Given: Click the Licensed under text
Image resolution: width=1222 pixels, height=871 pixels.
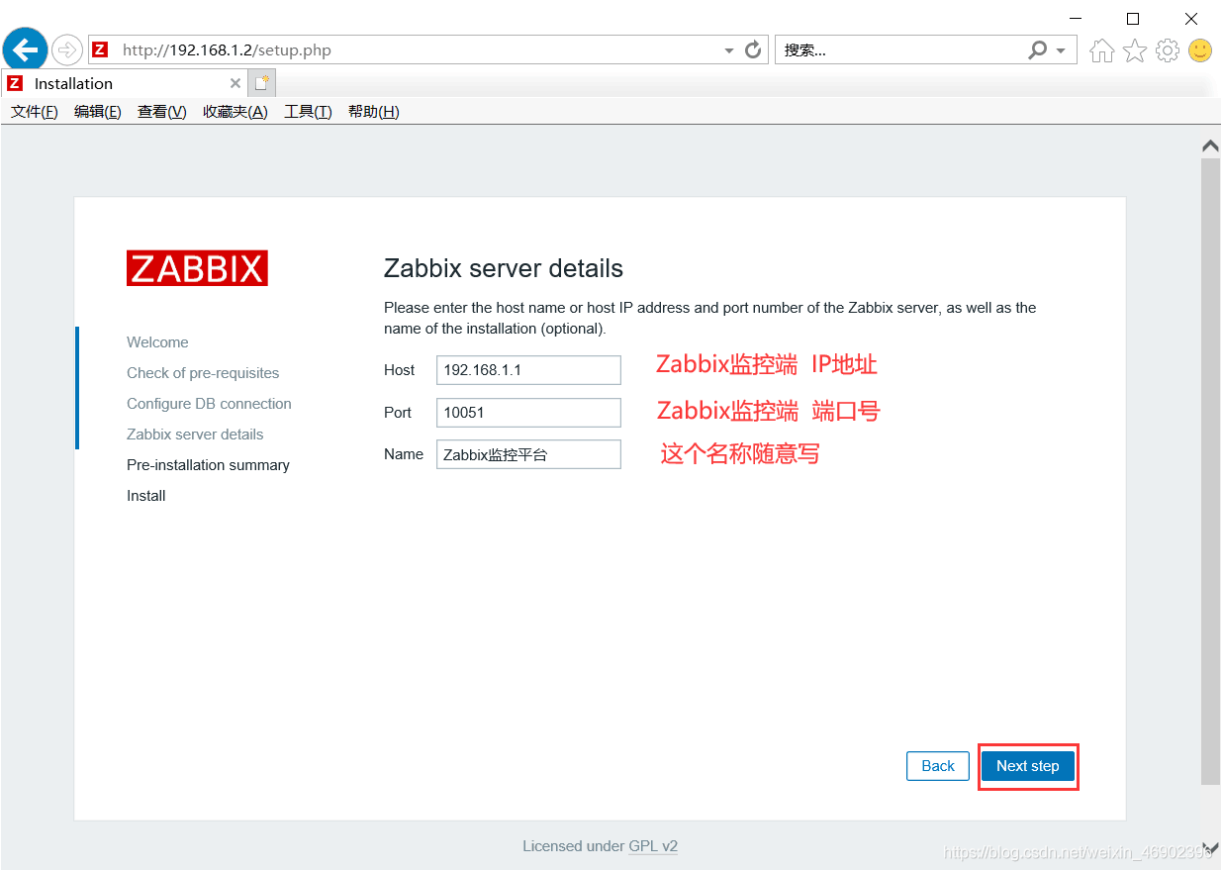Looking at the screenshot, I should (573, 846).
